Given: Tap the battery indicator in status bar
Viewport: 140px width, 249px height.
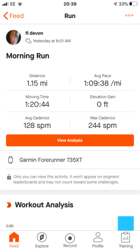Looking at the screenshot, I should (133, 4).
